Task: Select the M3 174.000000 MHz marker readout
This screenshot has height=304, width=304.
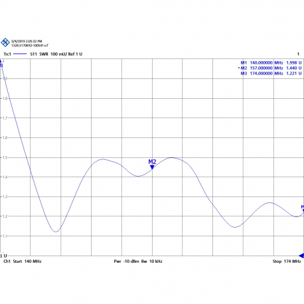Action: tap(271, 74)
